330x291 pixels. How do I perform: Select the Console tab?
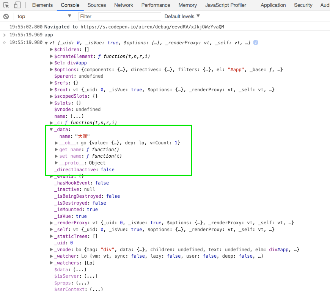pos(70,5)
